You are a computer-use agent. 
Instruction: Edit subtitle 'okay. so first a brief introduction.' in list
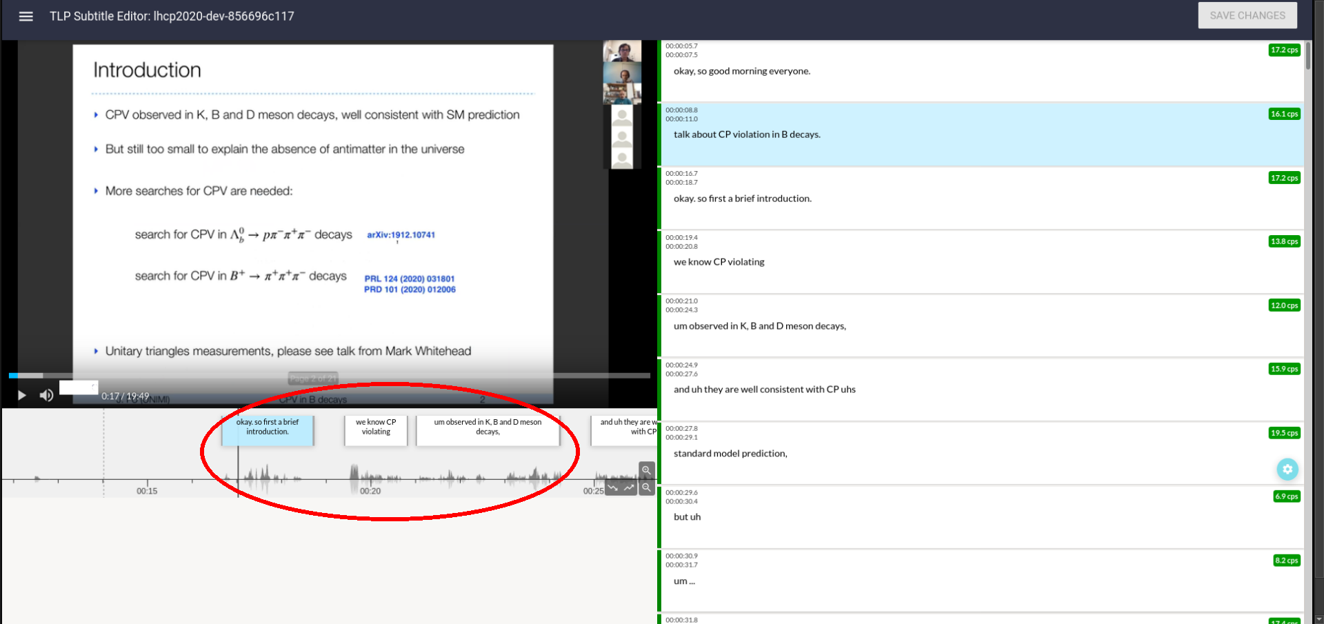pos(743,199)
